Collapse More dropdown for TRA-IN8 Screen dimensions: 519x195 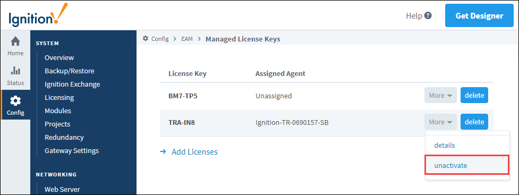[x=440, y=122]
